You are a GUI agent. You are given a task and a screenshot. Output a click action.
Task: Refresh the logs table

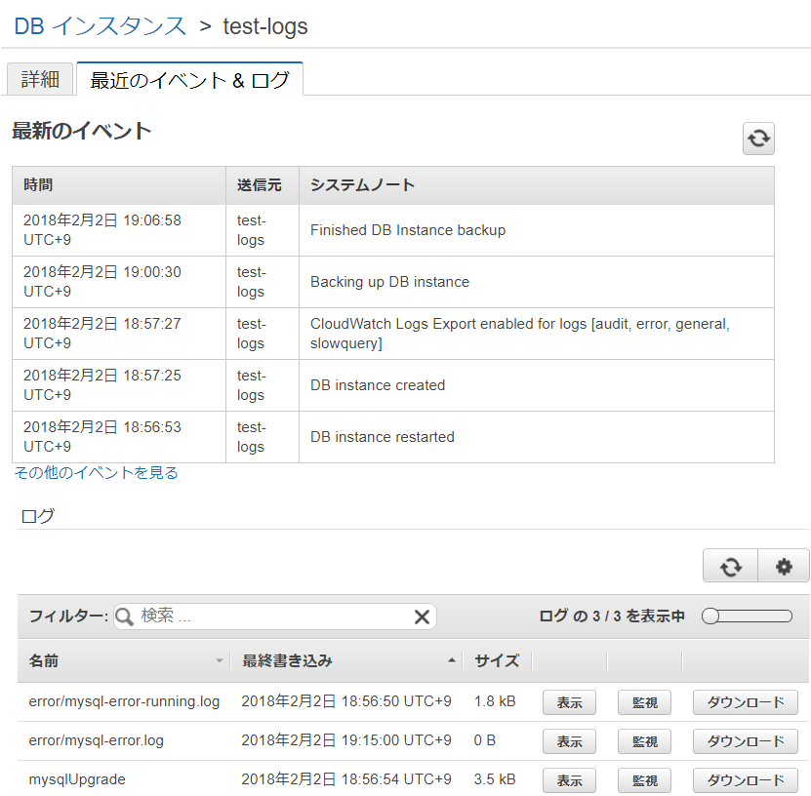730,567
